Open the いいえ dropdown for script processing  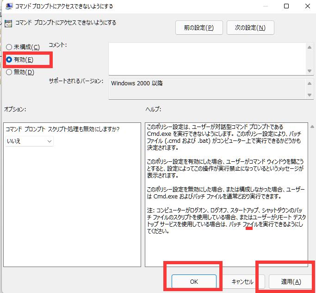coord(30,141)
